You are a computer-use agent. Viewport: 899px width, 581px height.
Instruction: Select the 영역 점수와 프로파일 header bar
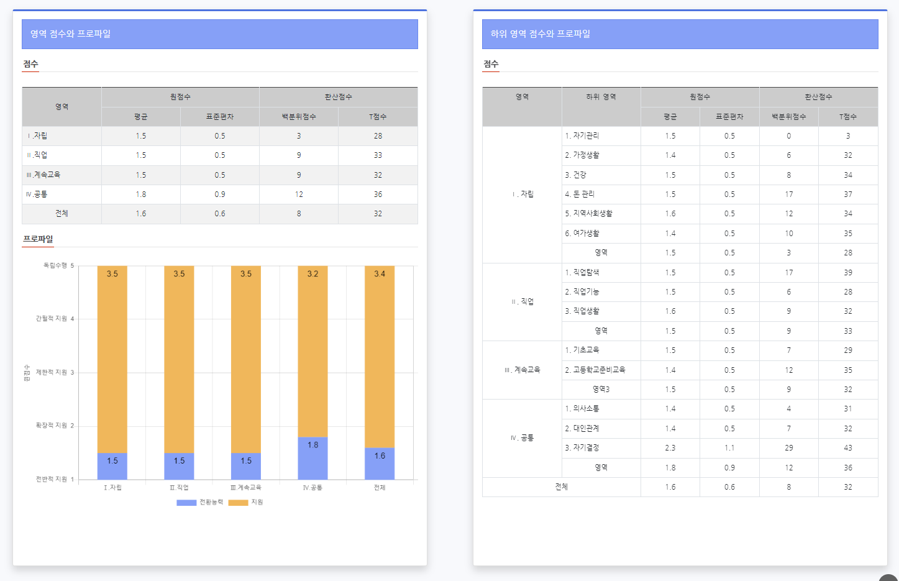click(220, 34)
